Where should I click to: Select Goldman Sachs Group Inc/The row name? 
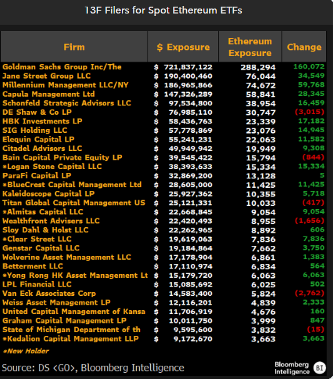62,67
